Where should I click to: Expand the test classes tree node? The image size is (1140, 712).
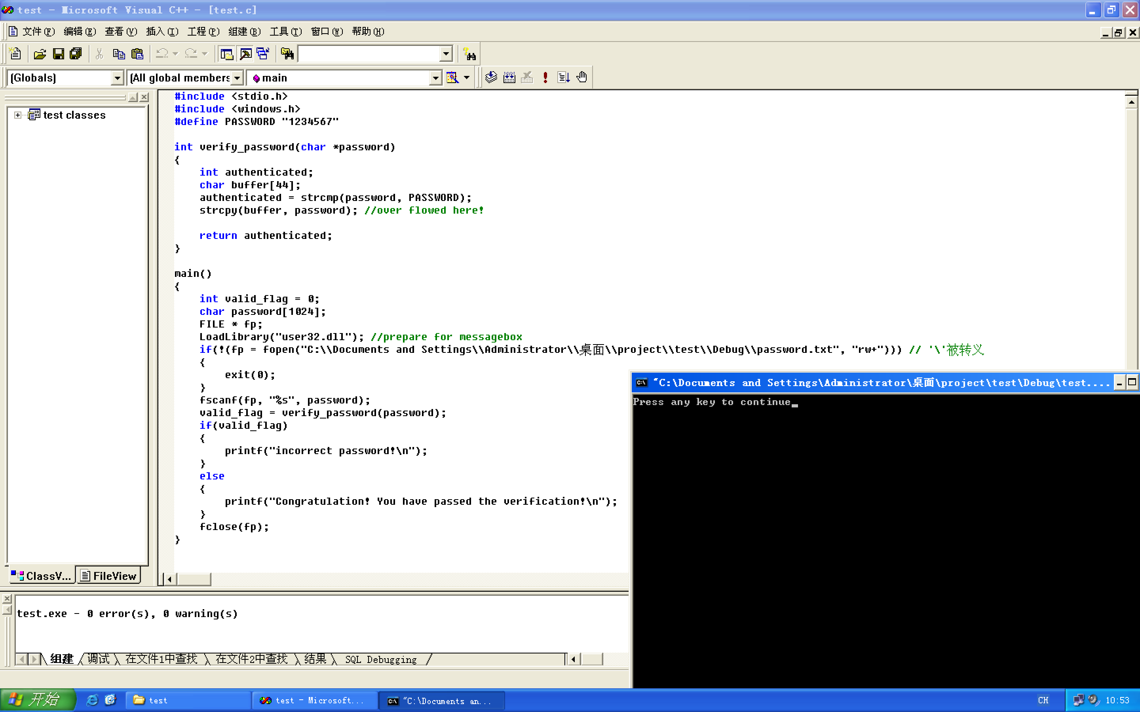(17, 116)
